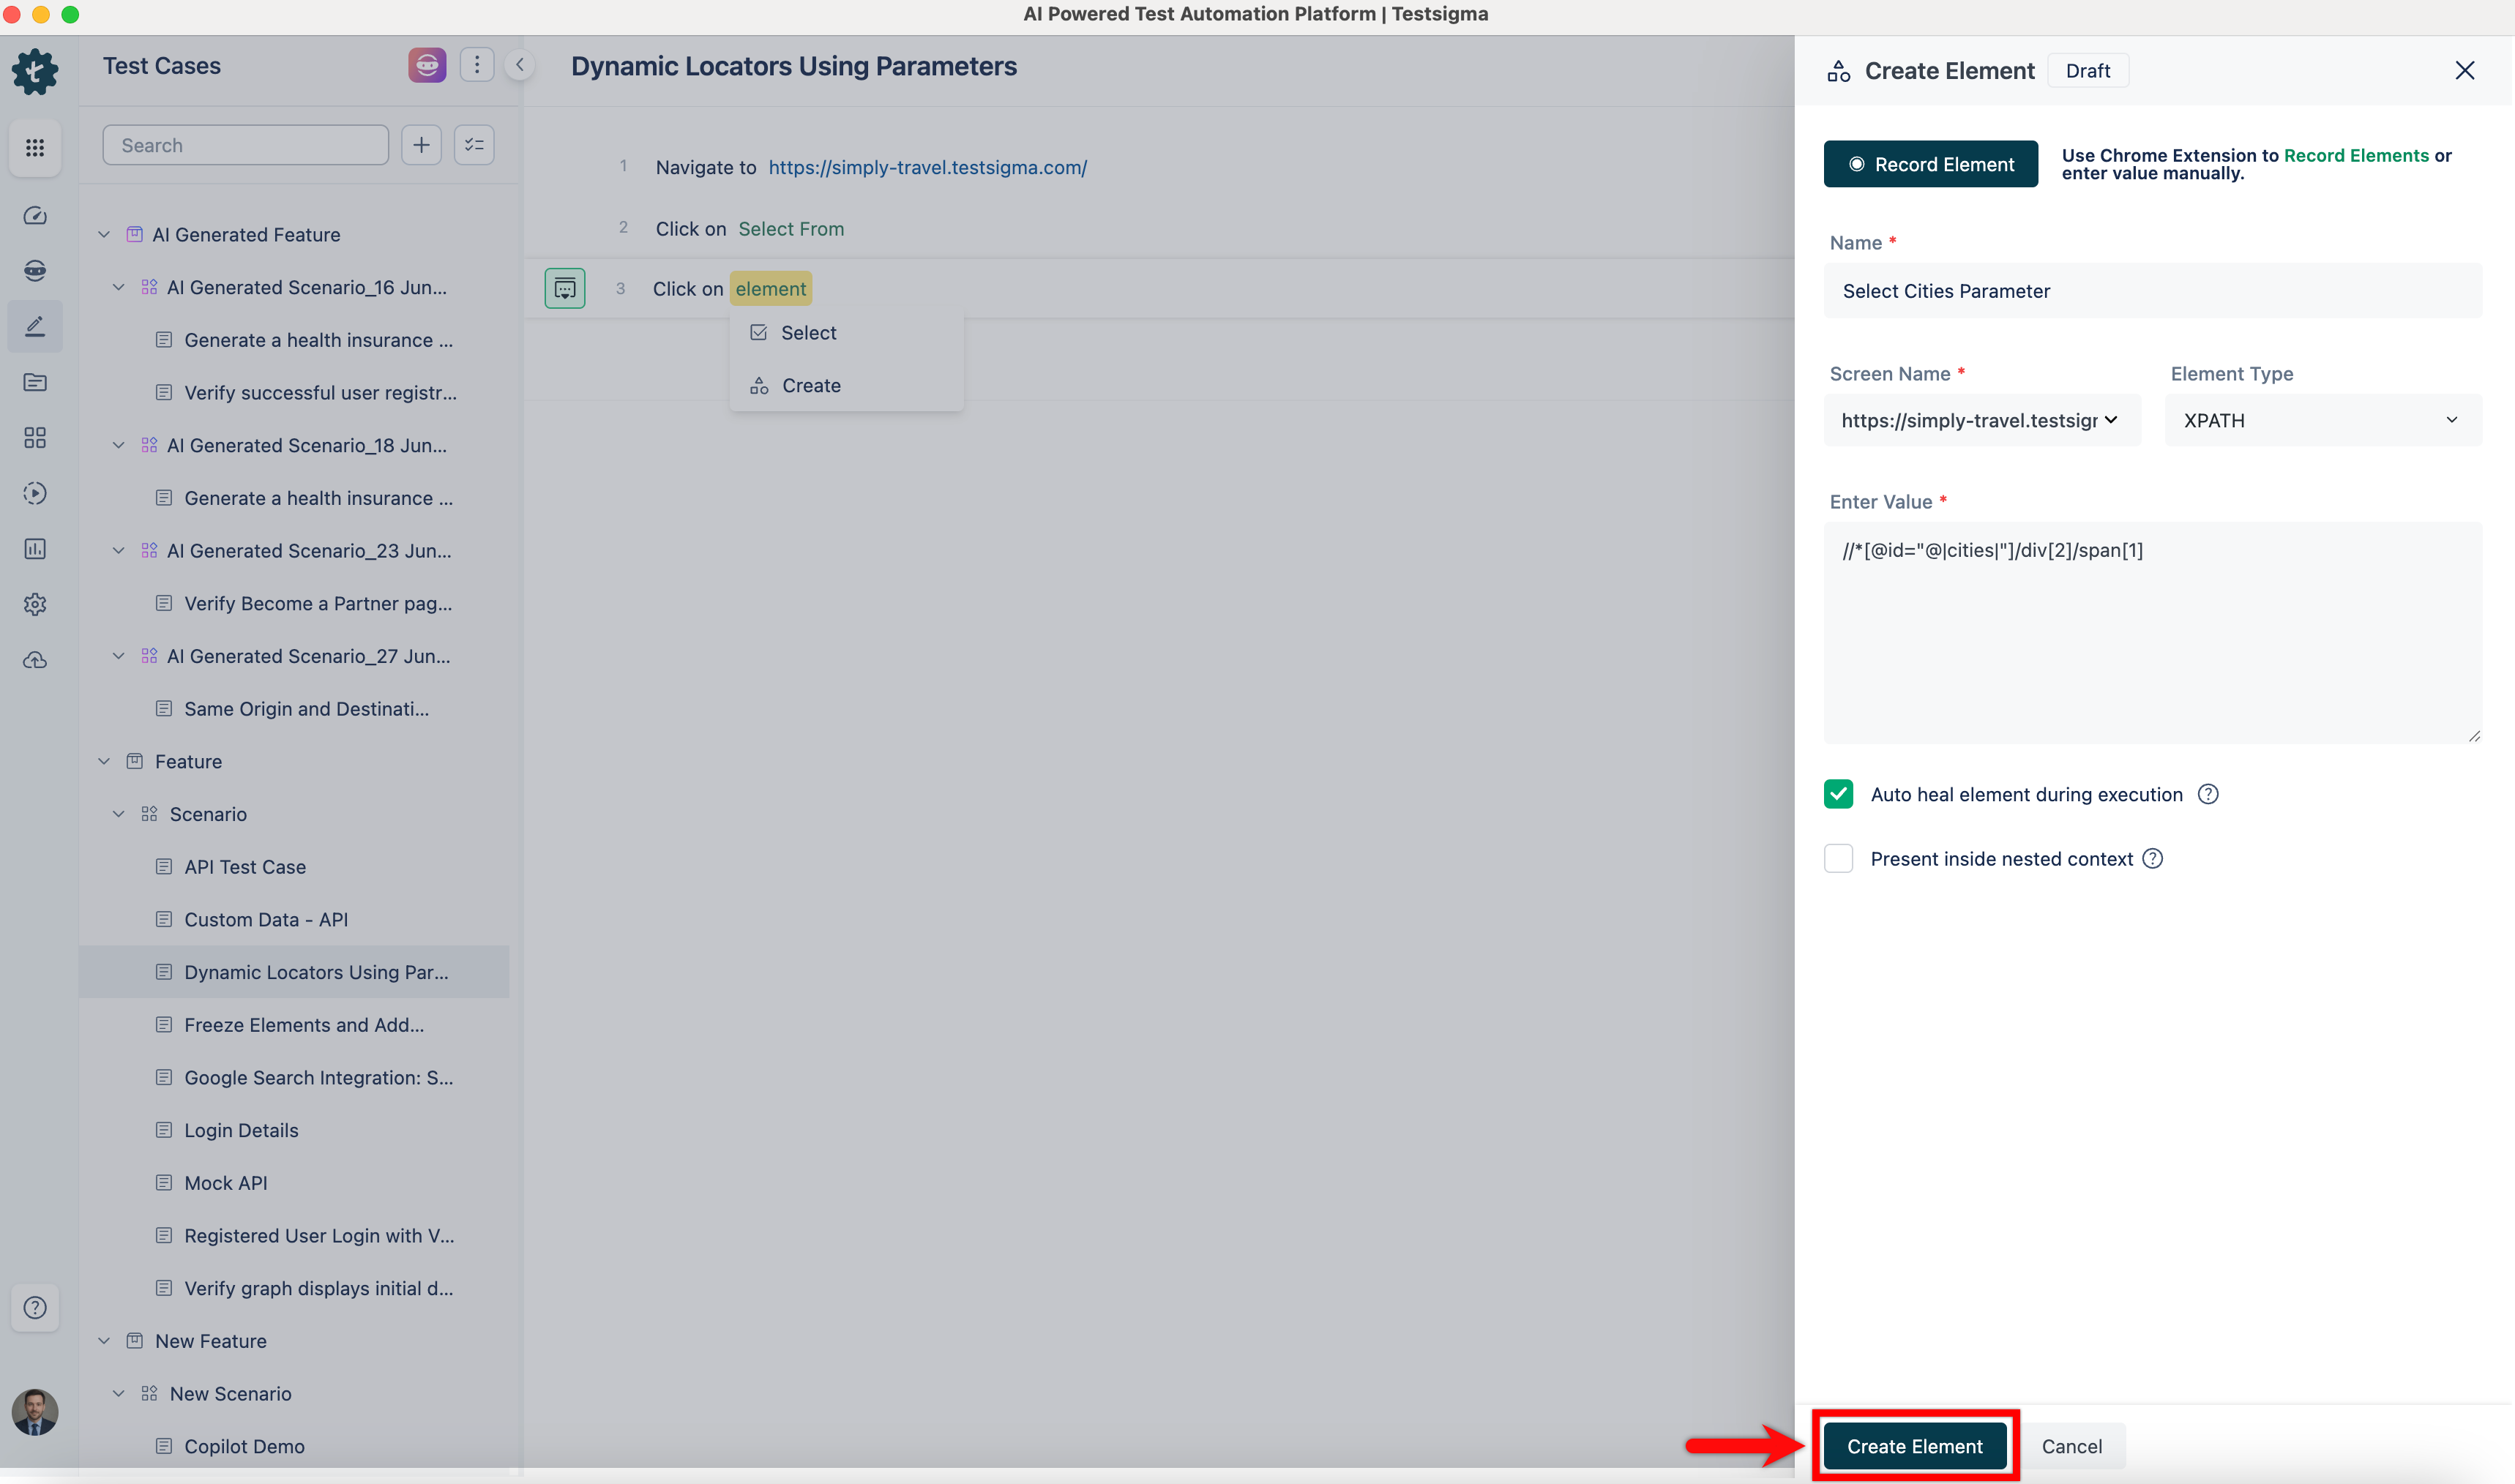Click the Create Element button
The height and width of the screenshot is (1484, 2515).
coord(1914,1446)
